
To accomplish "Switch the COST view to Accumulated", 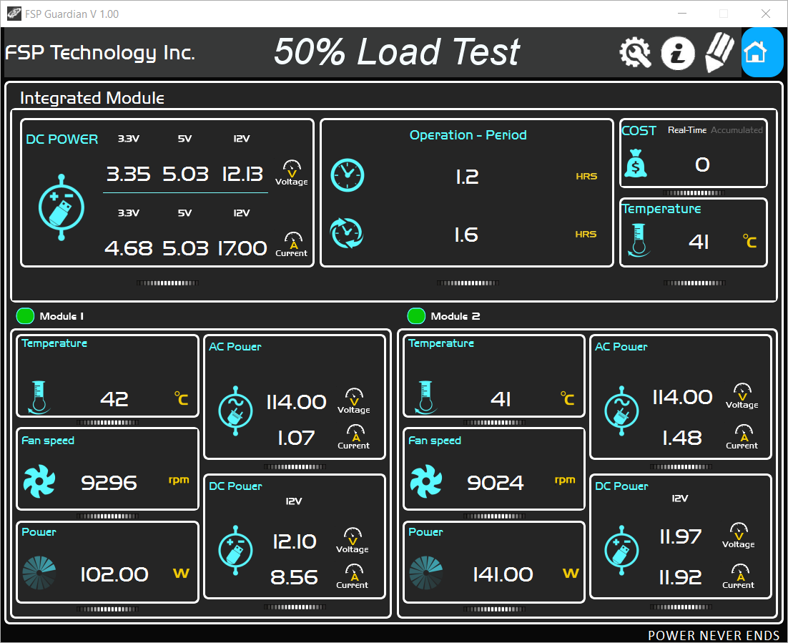I will point(737,130).
